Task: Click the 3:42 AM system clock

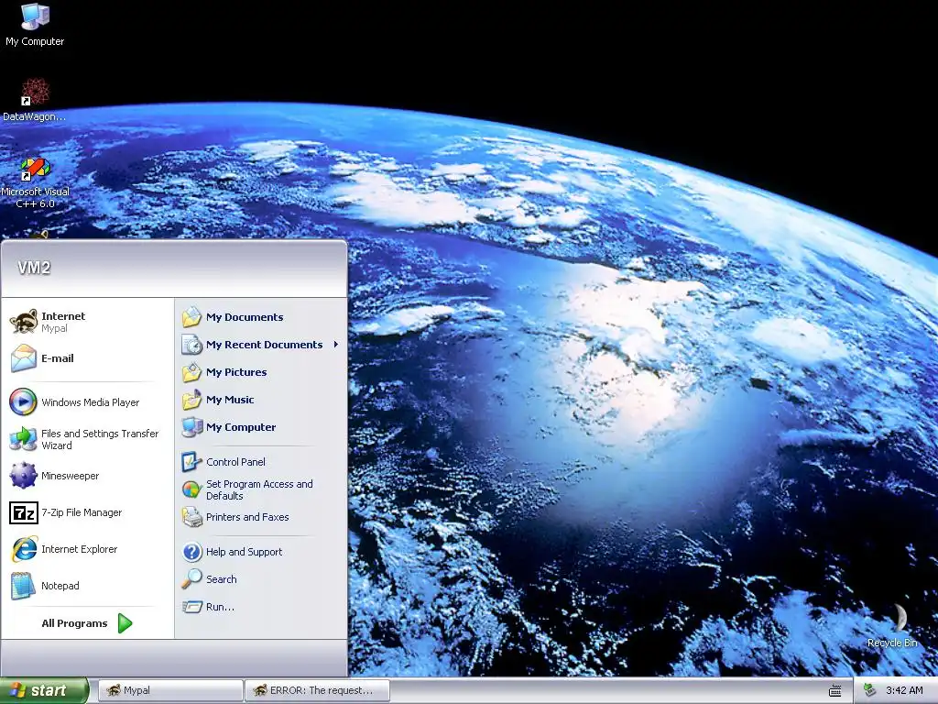Action: point(904,691)
